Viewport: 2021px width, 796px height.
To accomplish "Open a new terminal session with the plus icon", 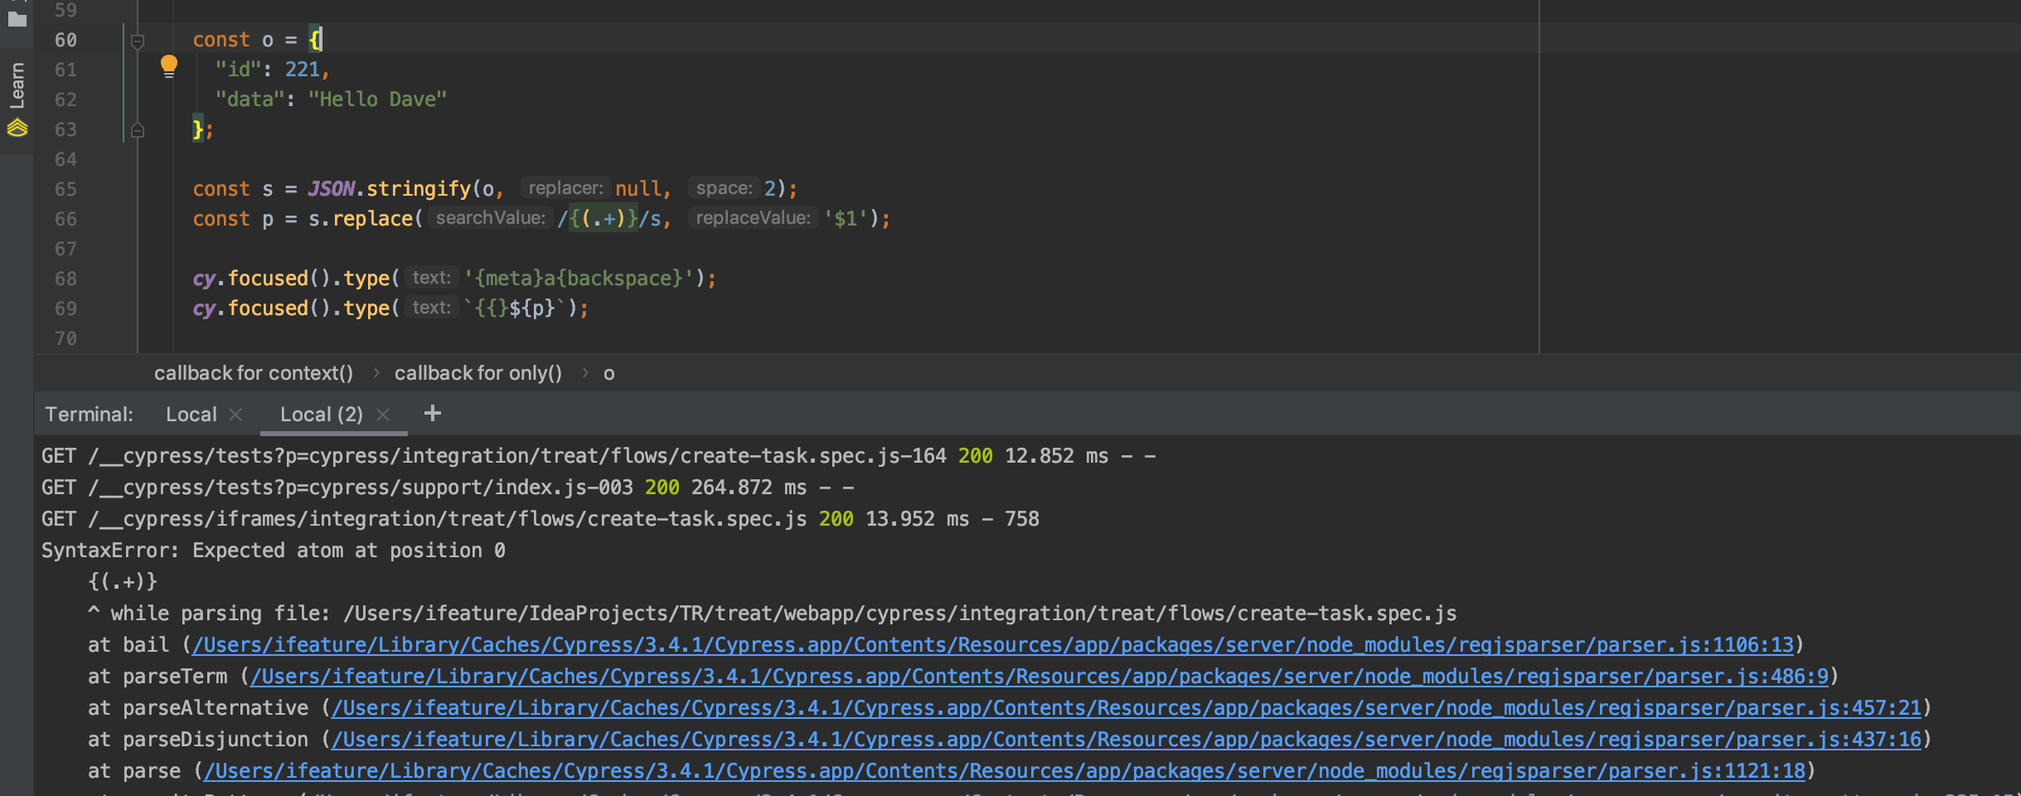I will point(431,414).
